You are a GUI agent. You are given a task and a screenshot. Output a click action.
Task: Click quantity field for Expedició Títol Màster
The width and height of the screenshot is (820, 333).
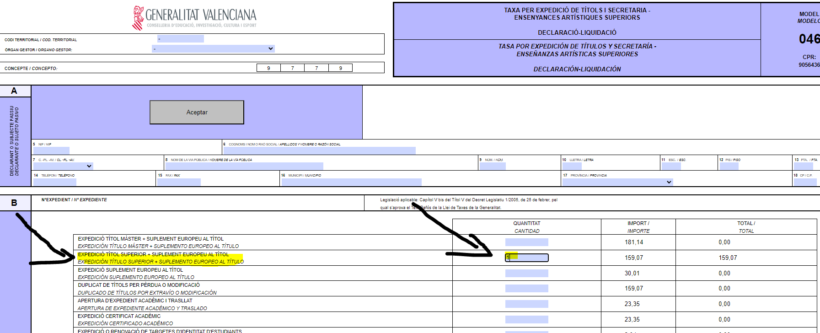[x=526, y=242]
